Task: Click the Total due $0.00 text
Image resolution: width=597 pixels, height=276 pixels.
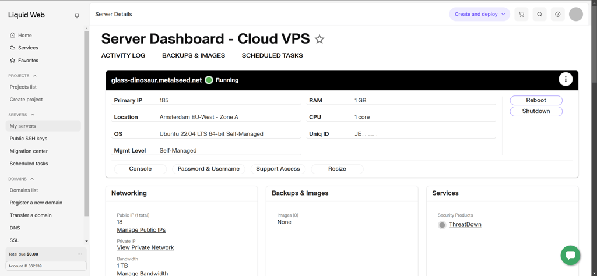Action: point(23,254)
